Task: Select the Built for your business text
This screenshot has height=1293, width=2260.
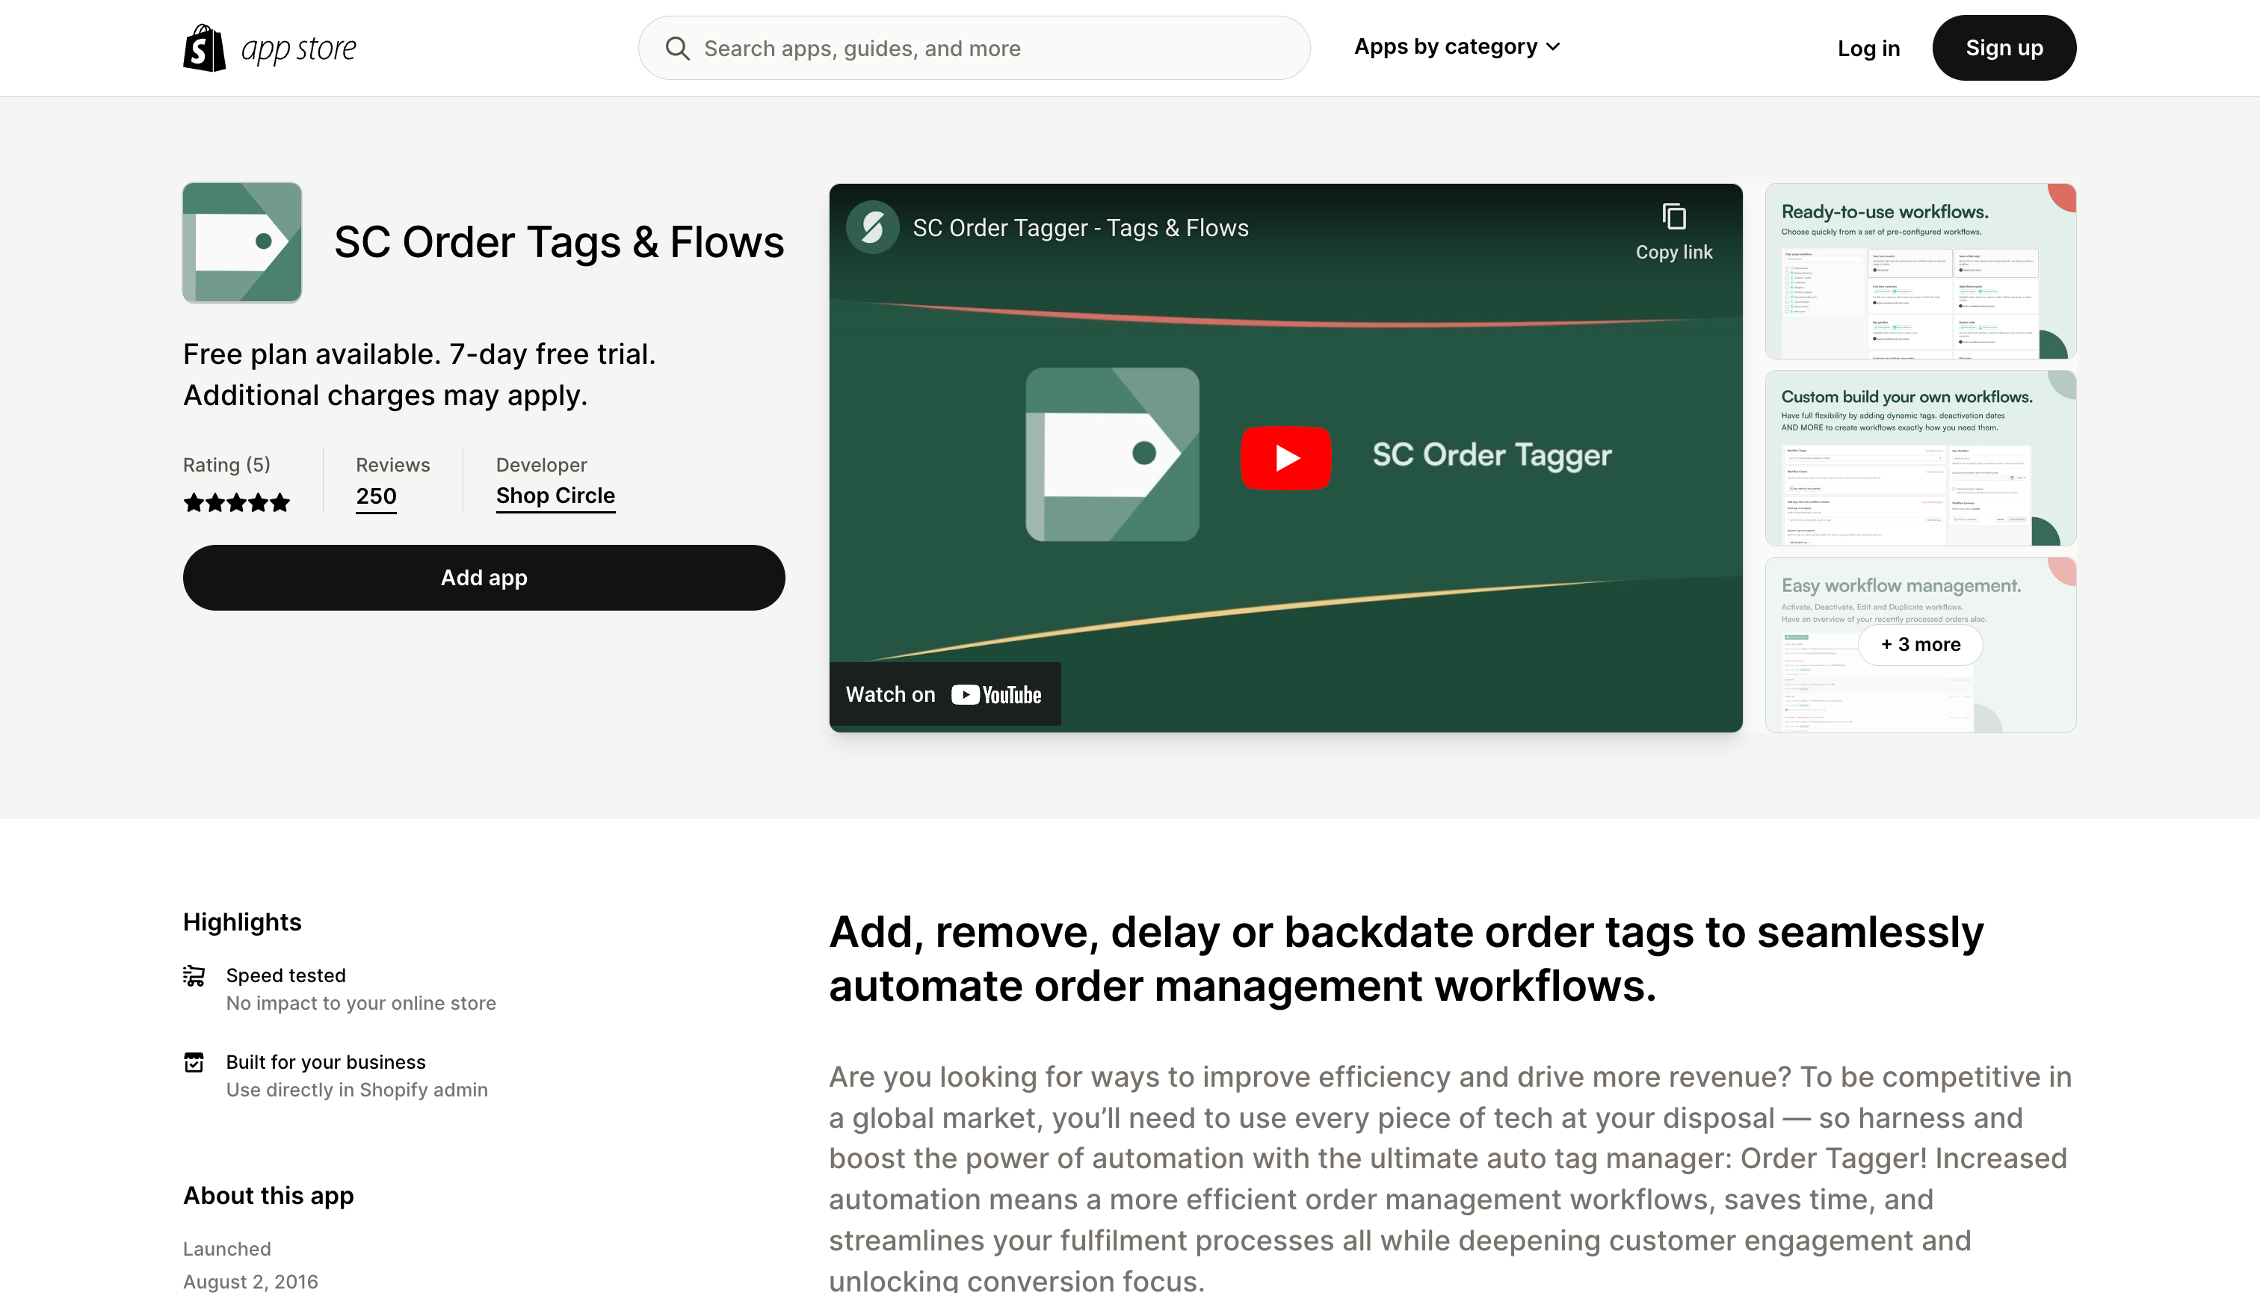Action: point(326,1062)
